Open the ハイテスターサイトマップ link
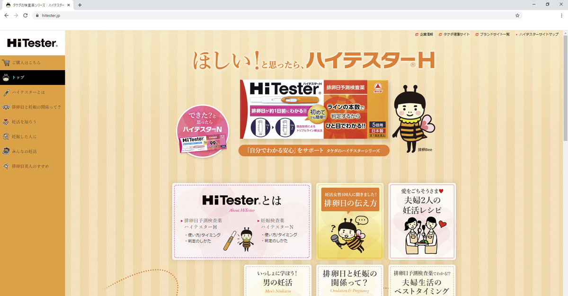This screenshot has width=568, height=296. [537, 35]
